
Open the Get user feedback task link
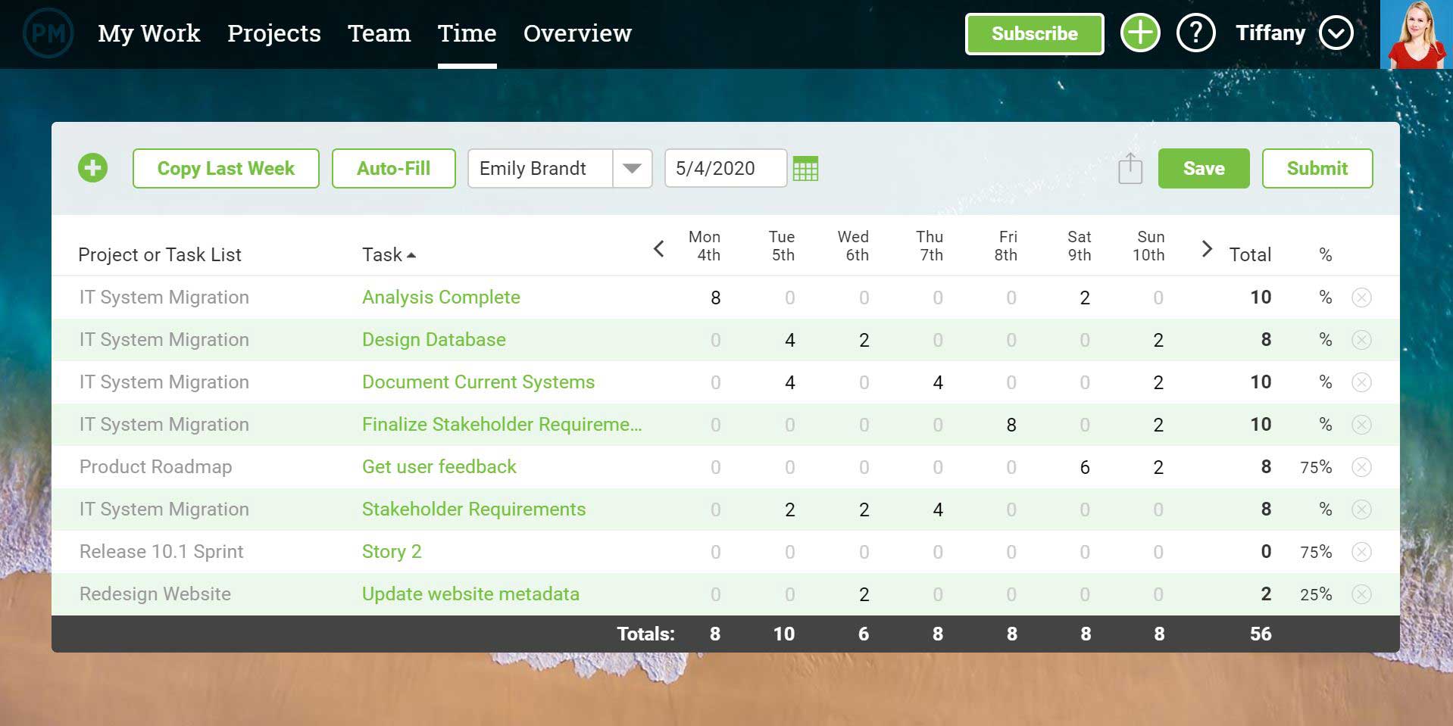[439, 467]
